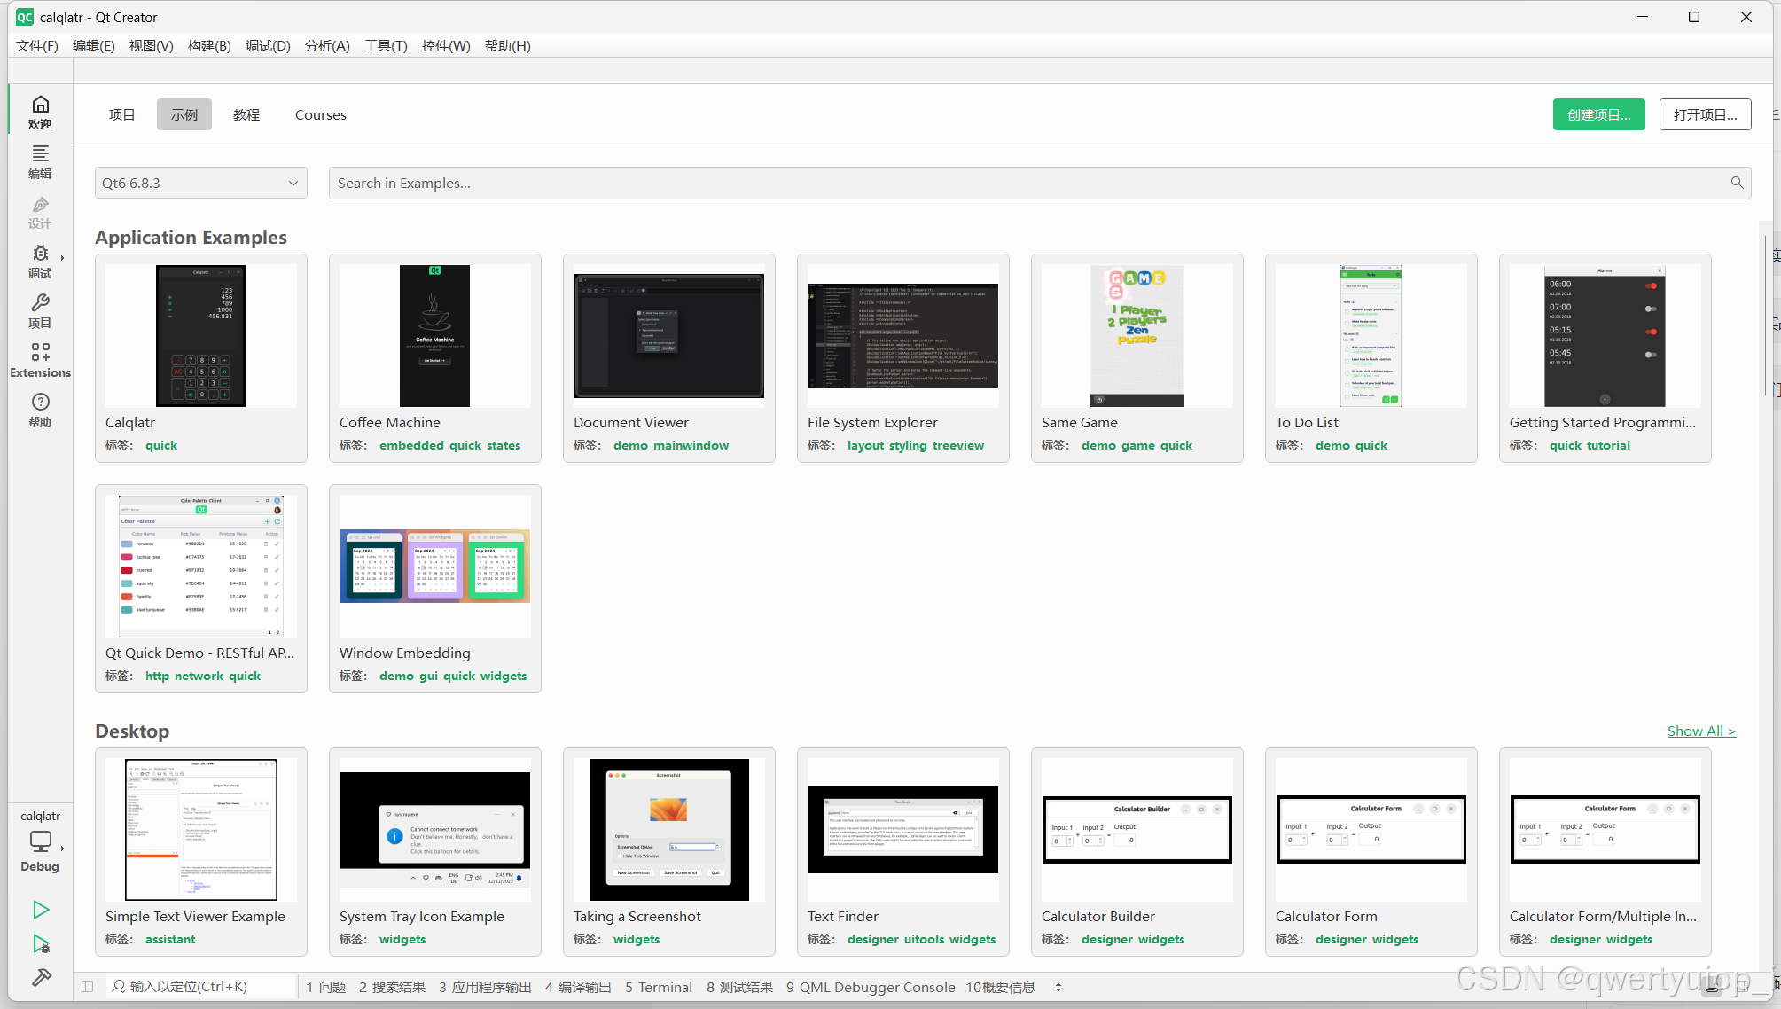Open the 视图(V) menu
Image resolution: width=1781 pixels, height=1009 pixels.
pyautogui.click(x=152, y=45)
